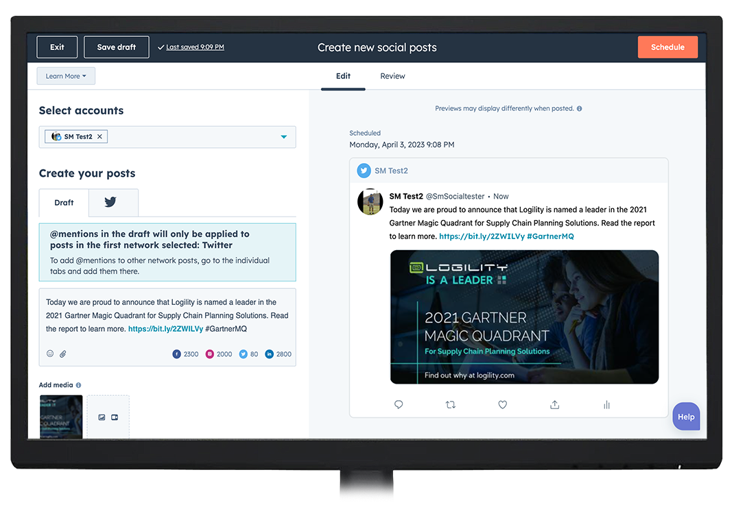Click the Facebook character count icon
Screen dimensions: 734x518
[x=176, y=354]
